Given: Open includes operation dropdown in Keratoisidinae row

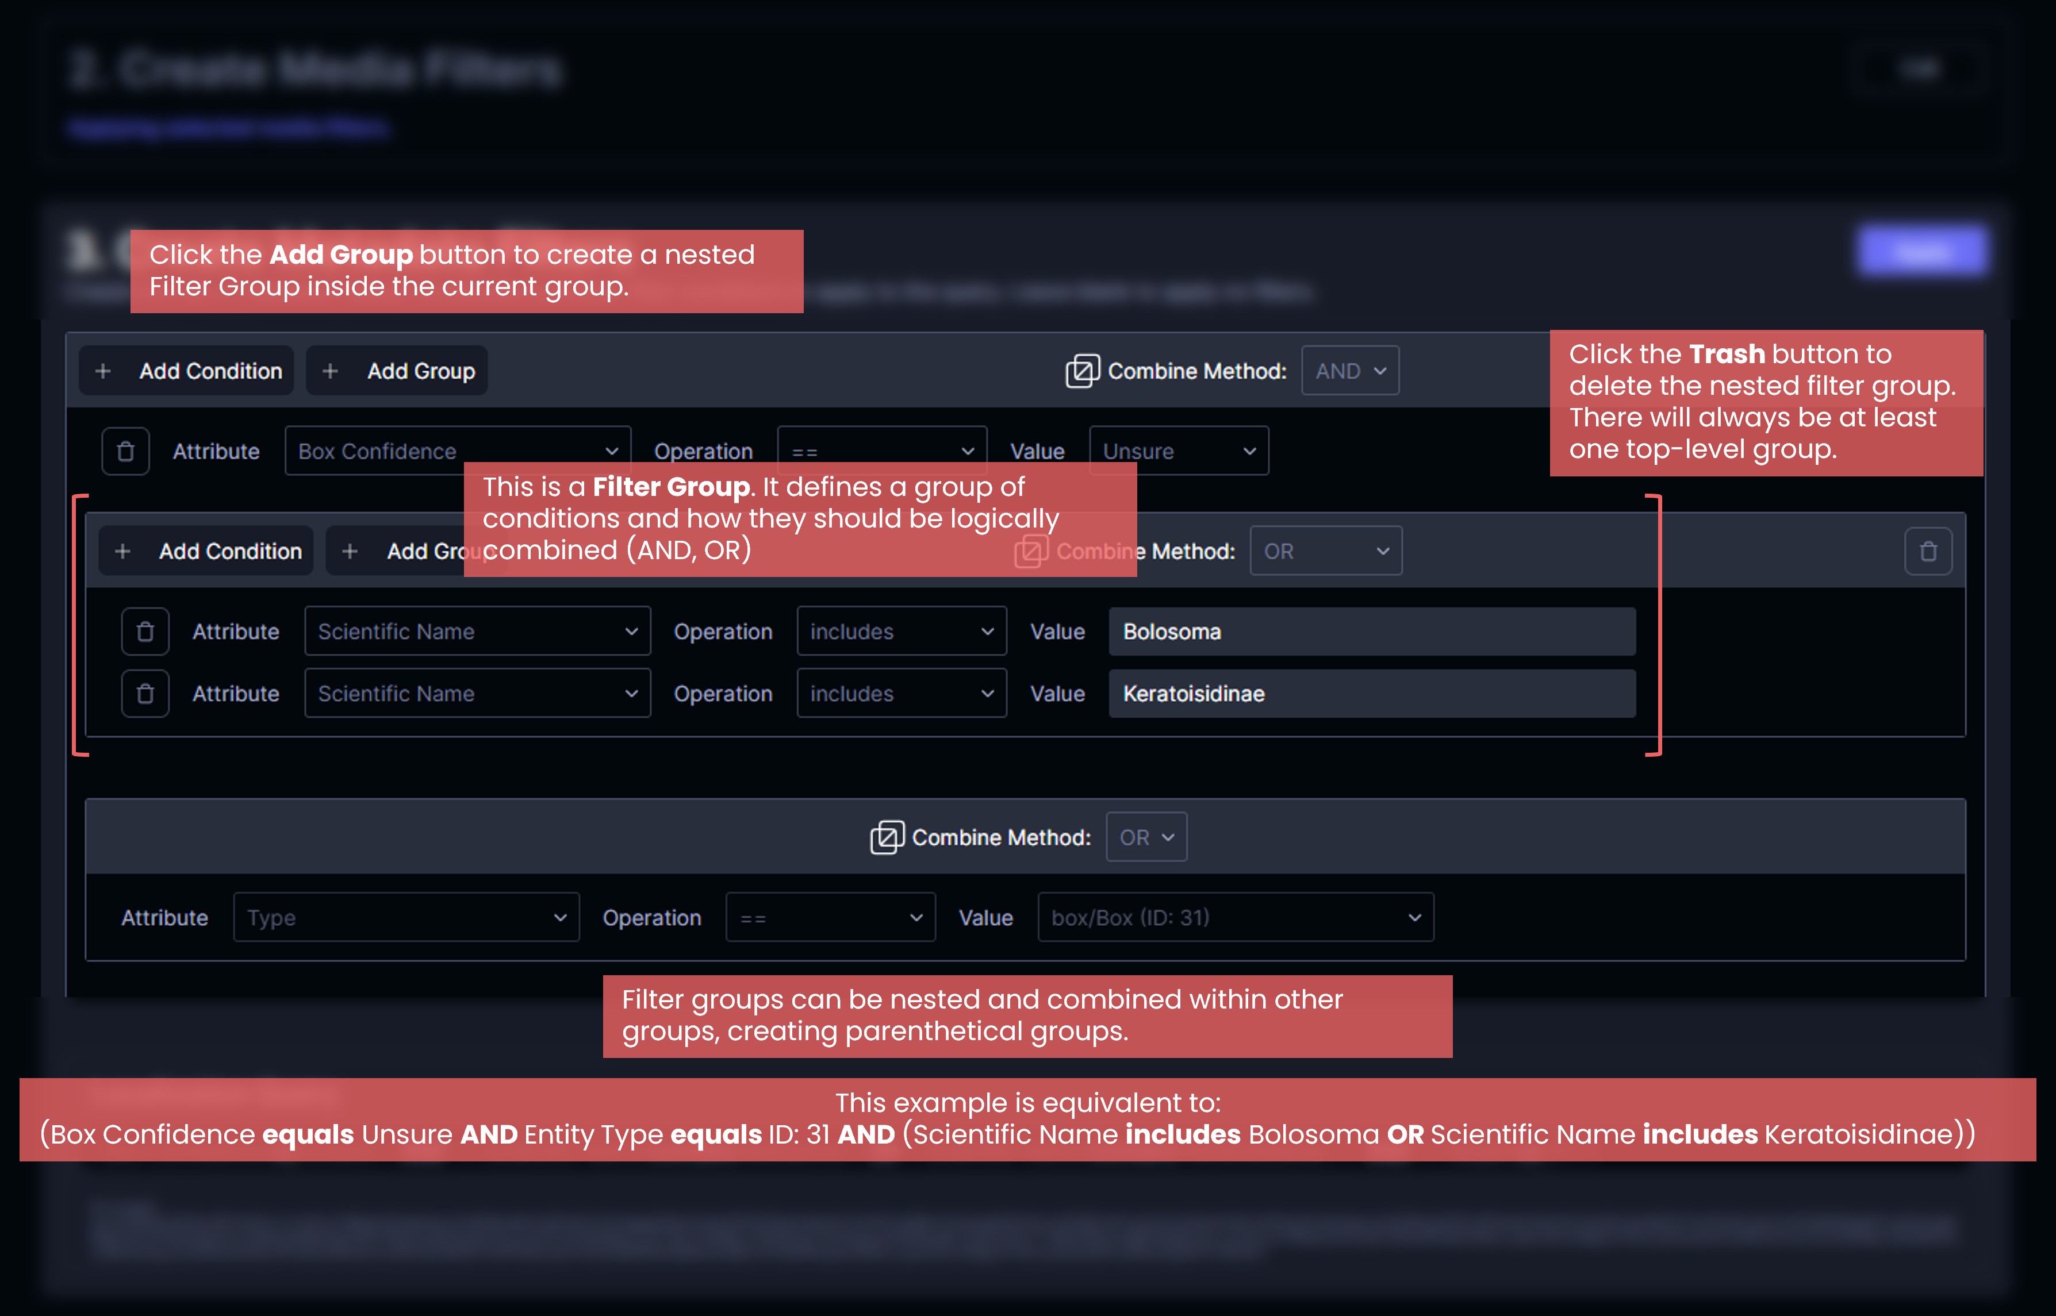Looking at the screenshot, I should click(901, 694).
